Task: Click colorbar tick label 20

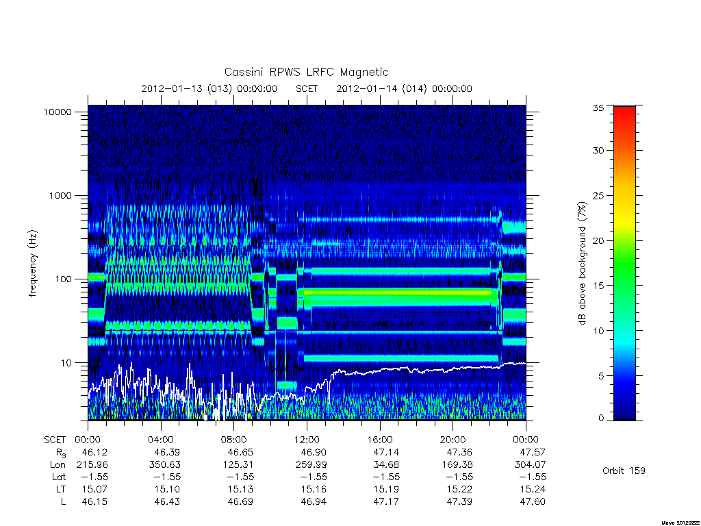Action: click(598, 240)
